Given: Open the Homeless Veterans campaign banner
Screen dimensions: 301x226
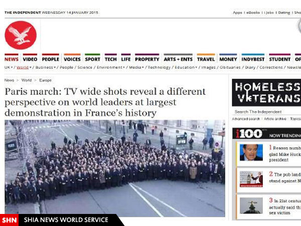Looking at the screenshot, I should tap(266, 92).
